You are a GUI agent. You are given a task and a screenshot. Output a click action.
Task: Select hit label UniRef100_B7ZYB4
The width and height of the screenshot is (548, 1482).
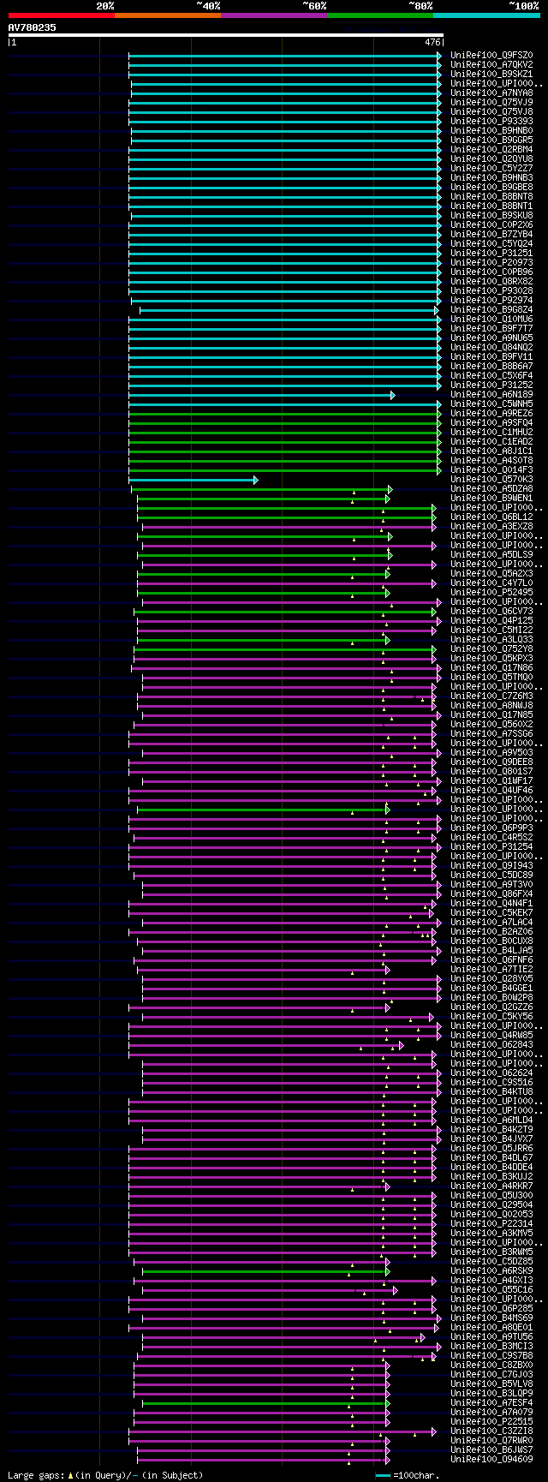point(491,235)
